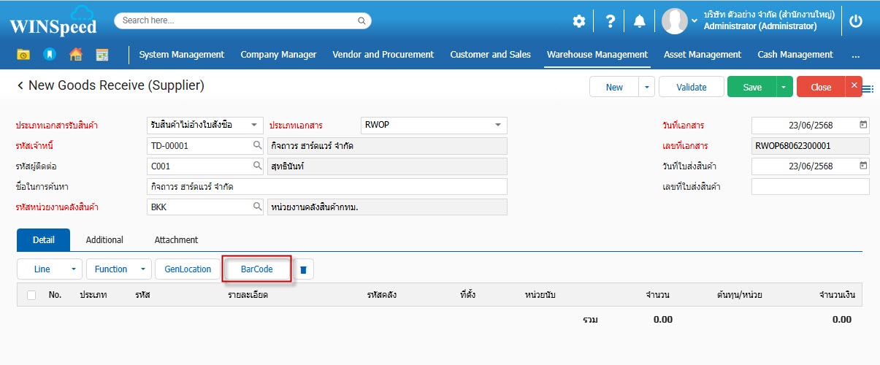Click the Validate button
Screen dimensions: 880x365
point(691,87)
